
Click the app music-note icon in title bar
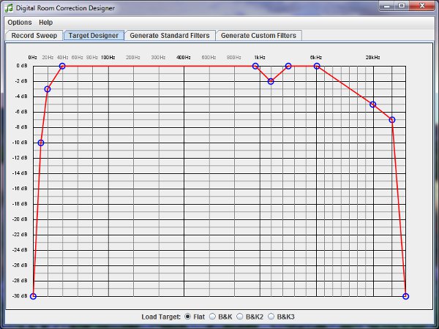[9, 6]
